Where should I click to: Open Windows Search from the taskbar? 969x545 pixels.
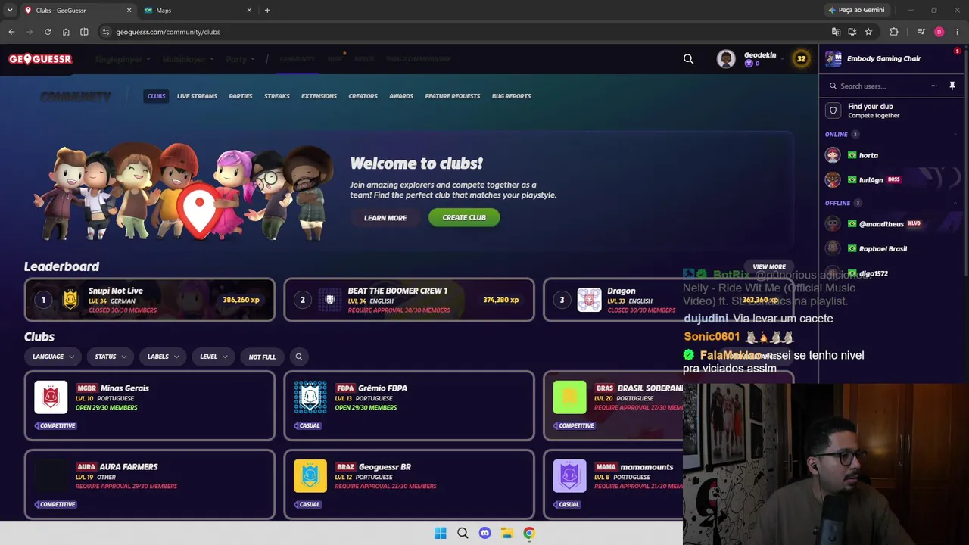tap(463, 533)
